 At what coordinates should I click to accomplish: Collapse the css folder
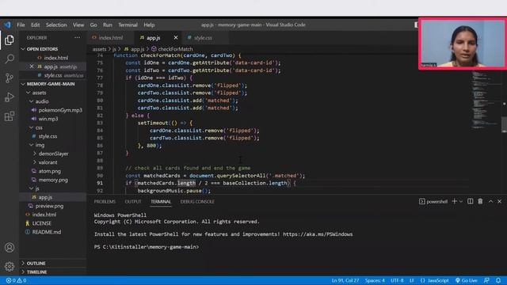click(x=39, y=127)
